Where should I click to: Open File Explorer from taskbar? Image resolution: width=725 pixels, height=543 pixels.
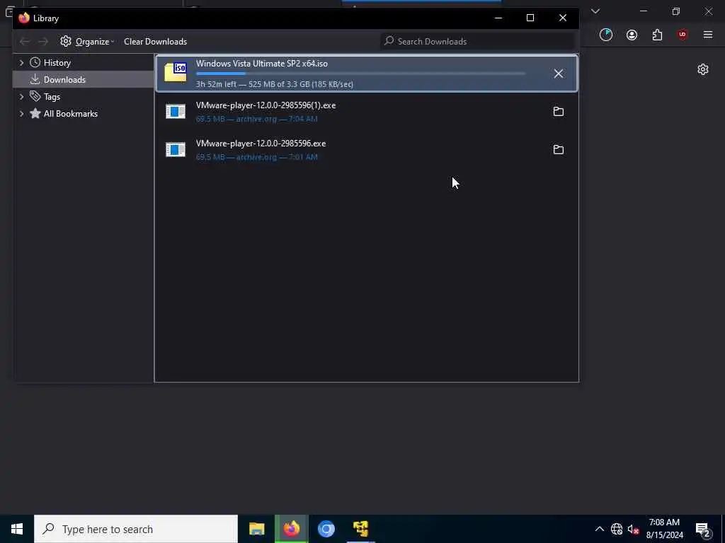click(x=256, y=529)
